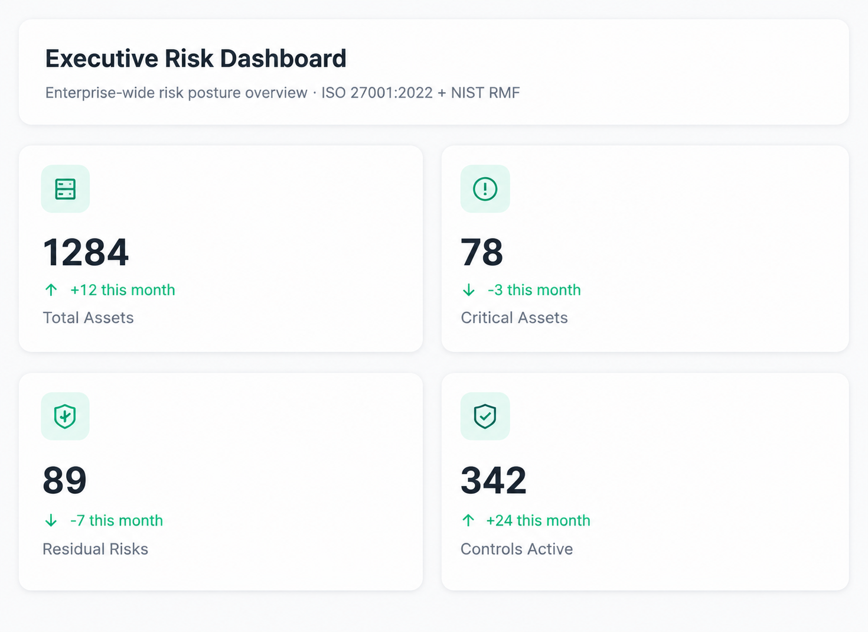
Task: Click the up arrow beside +12 this month
Action: (51, 290)
